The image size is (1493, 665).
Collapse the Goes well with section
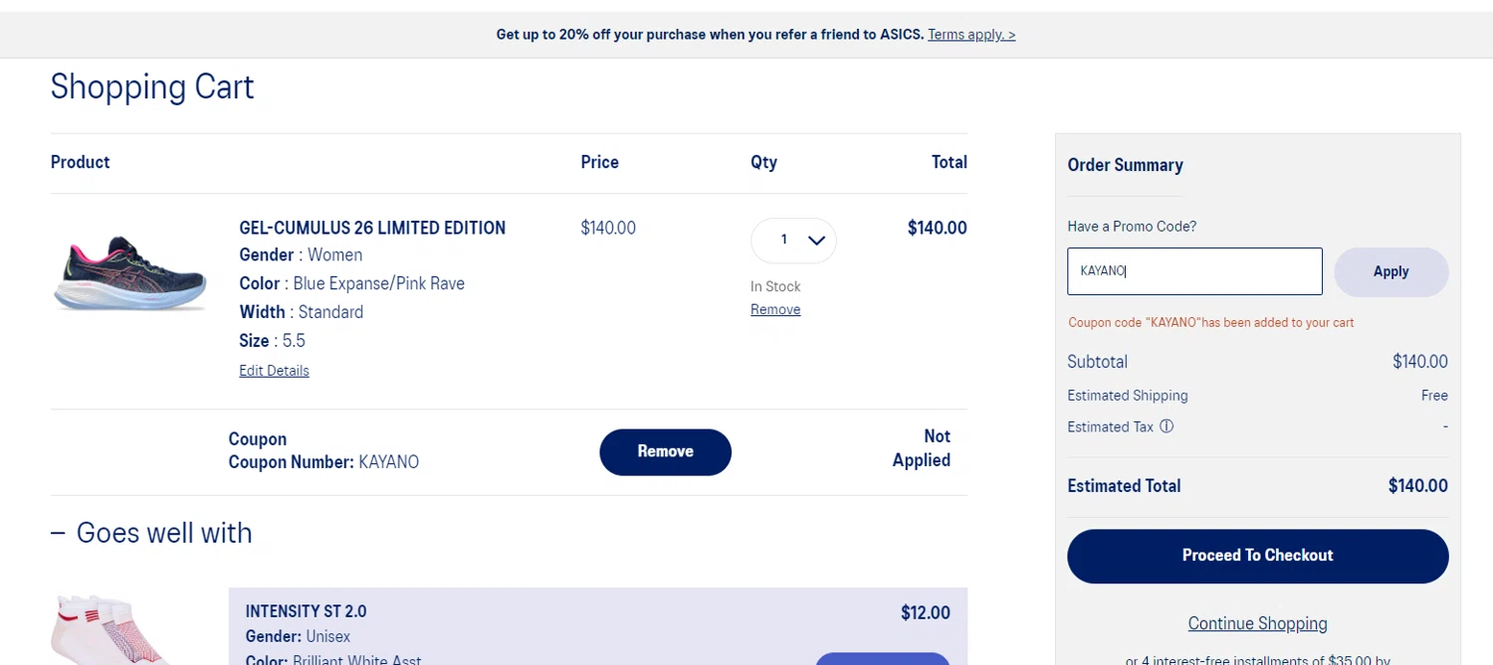pos(59,534)
